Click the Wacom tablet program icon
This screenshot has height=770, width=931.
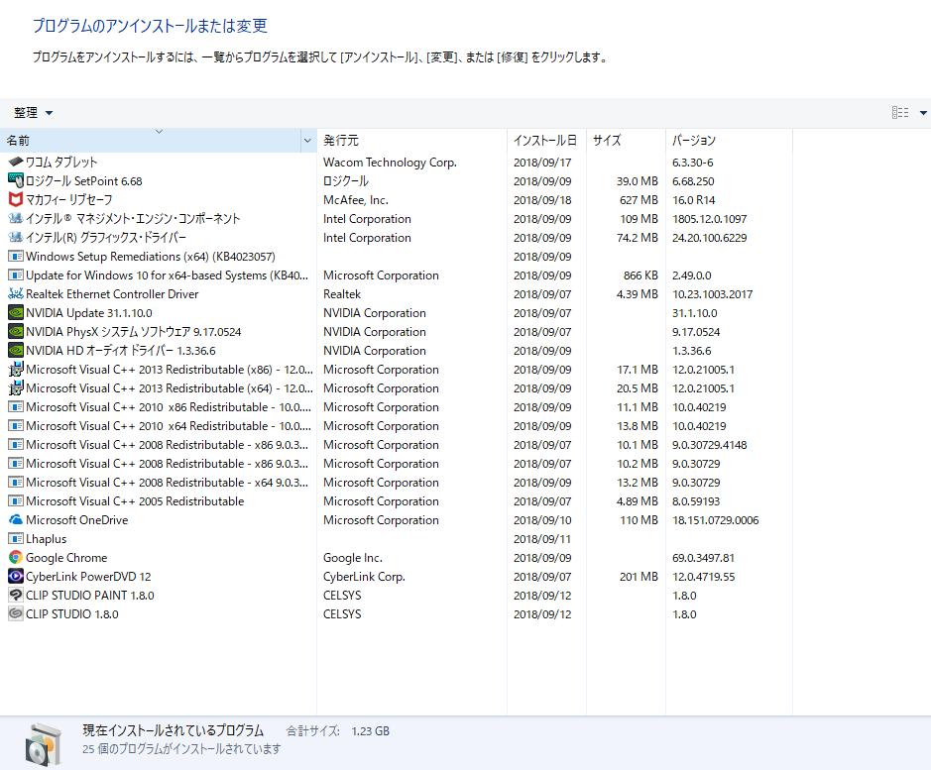pyautogui.click(x=15, y=162)
